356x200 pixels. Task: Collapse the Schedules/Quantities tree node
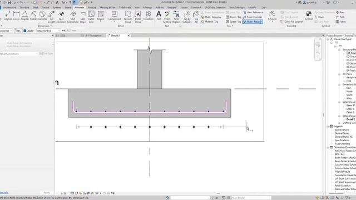point(328,147)
